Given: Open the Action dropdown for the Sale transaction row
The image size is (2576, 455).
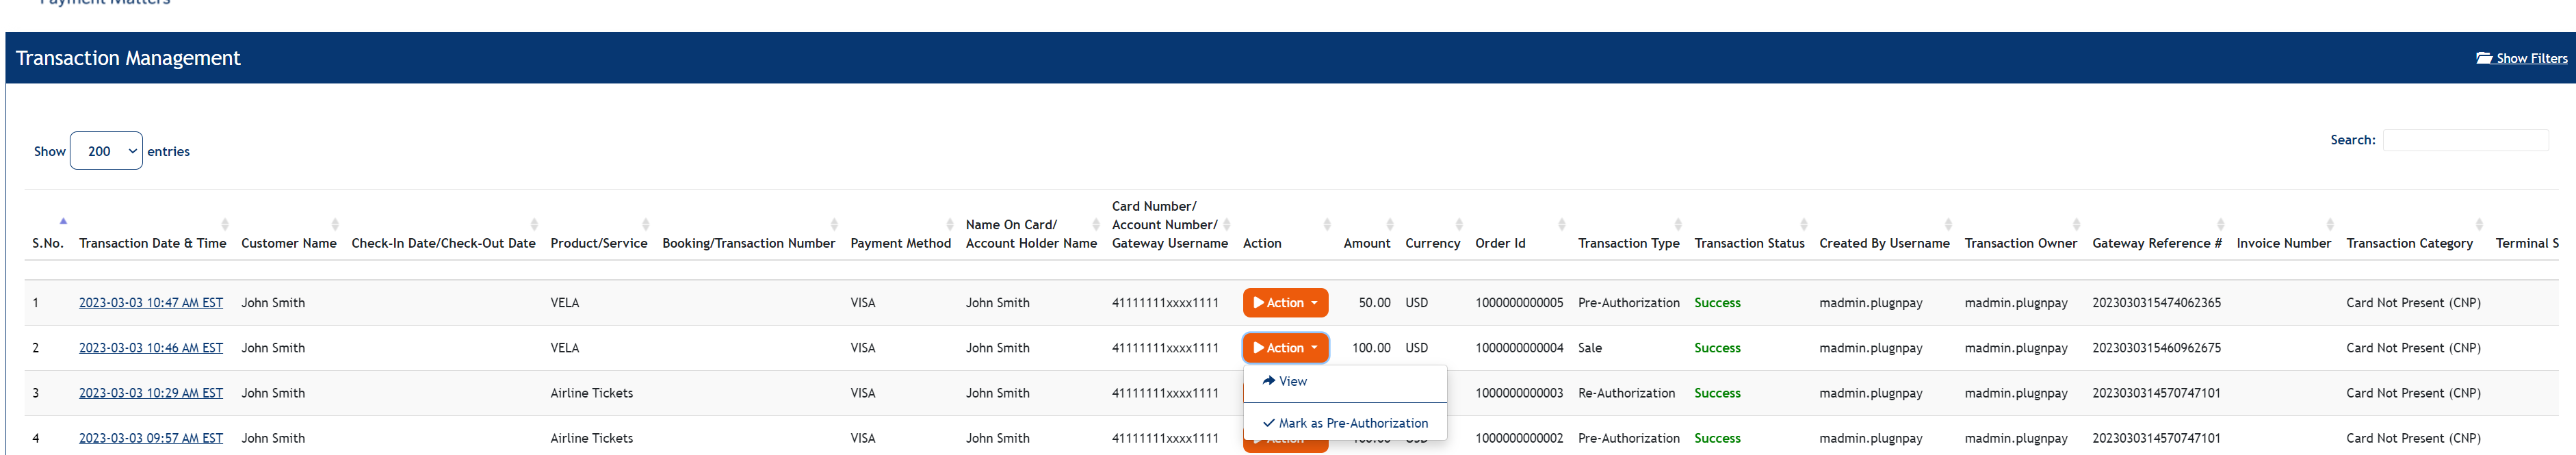Looking at the screenshot, I should (1285, 347).
